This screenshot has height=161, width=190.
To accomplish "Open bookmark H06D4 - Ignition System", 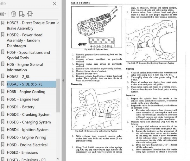I will pyautogui.click(x=28, y=130).
